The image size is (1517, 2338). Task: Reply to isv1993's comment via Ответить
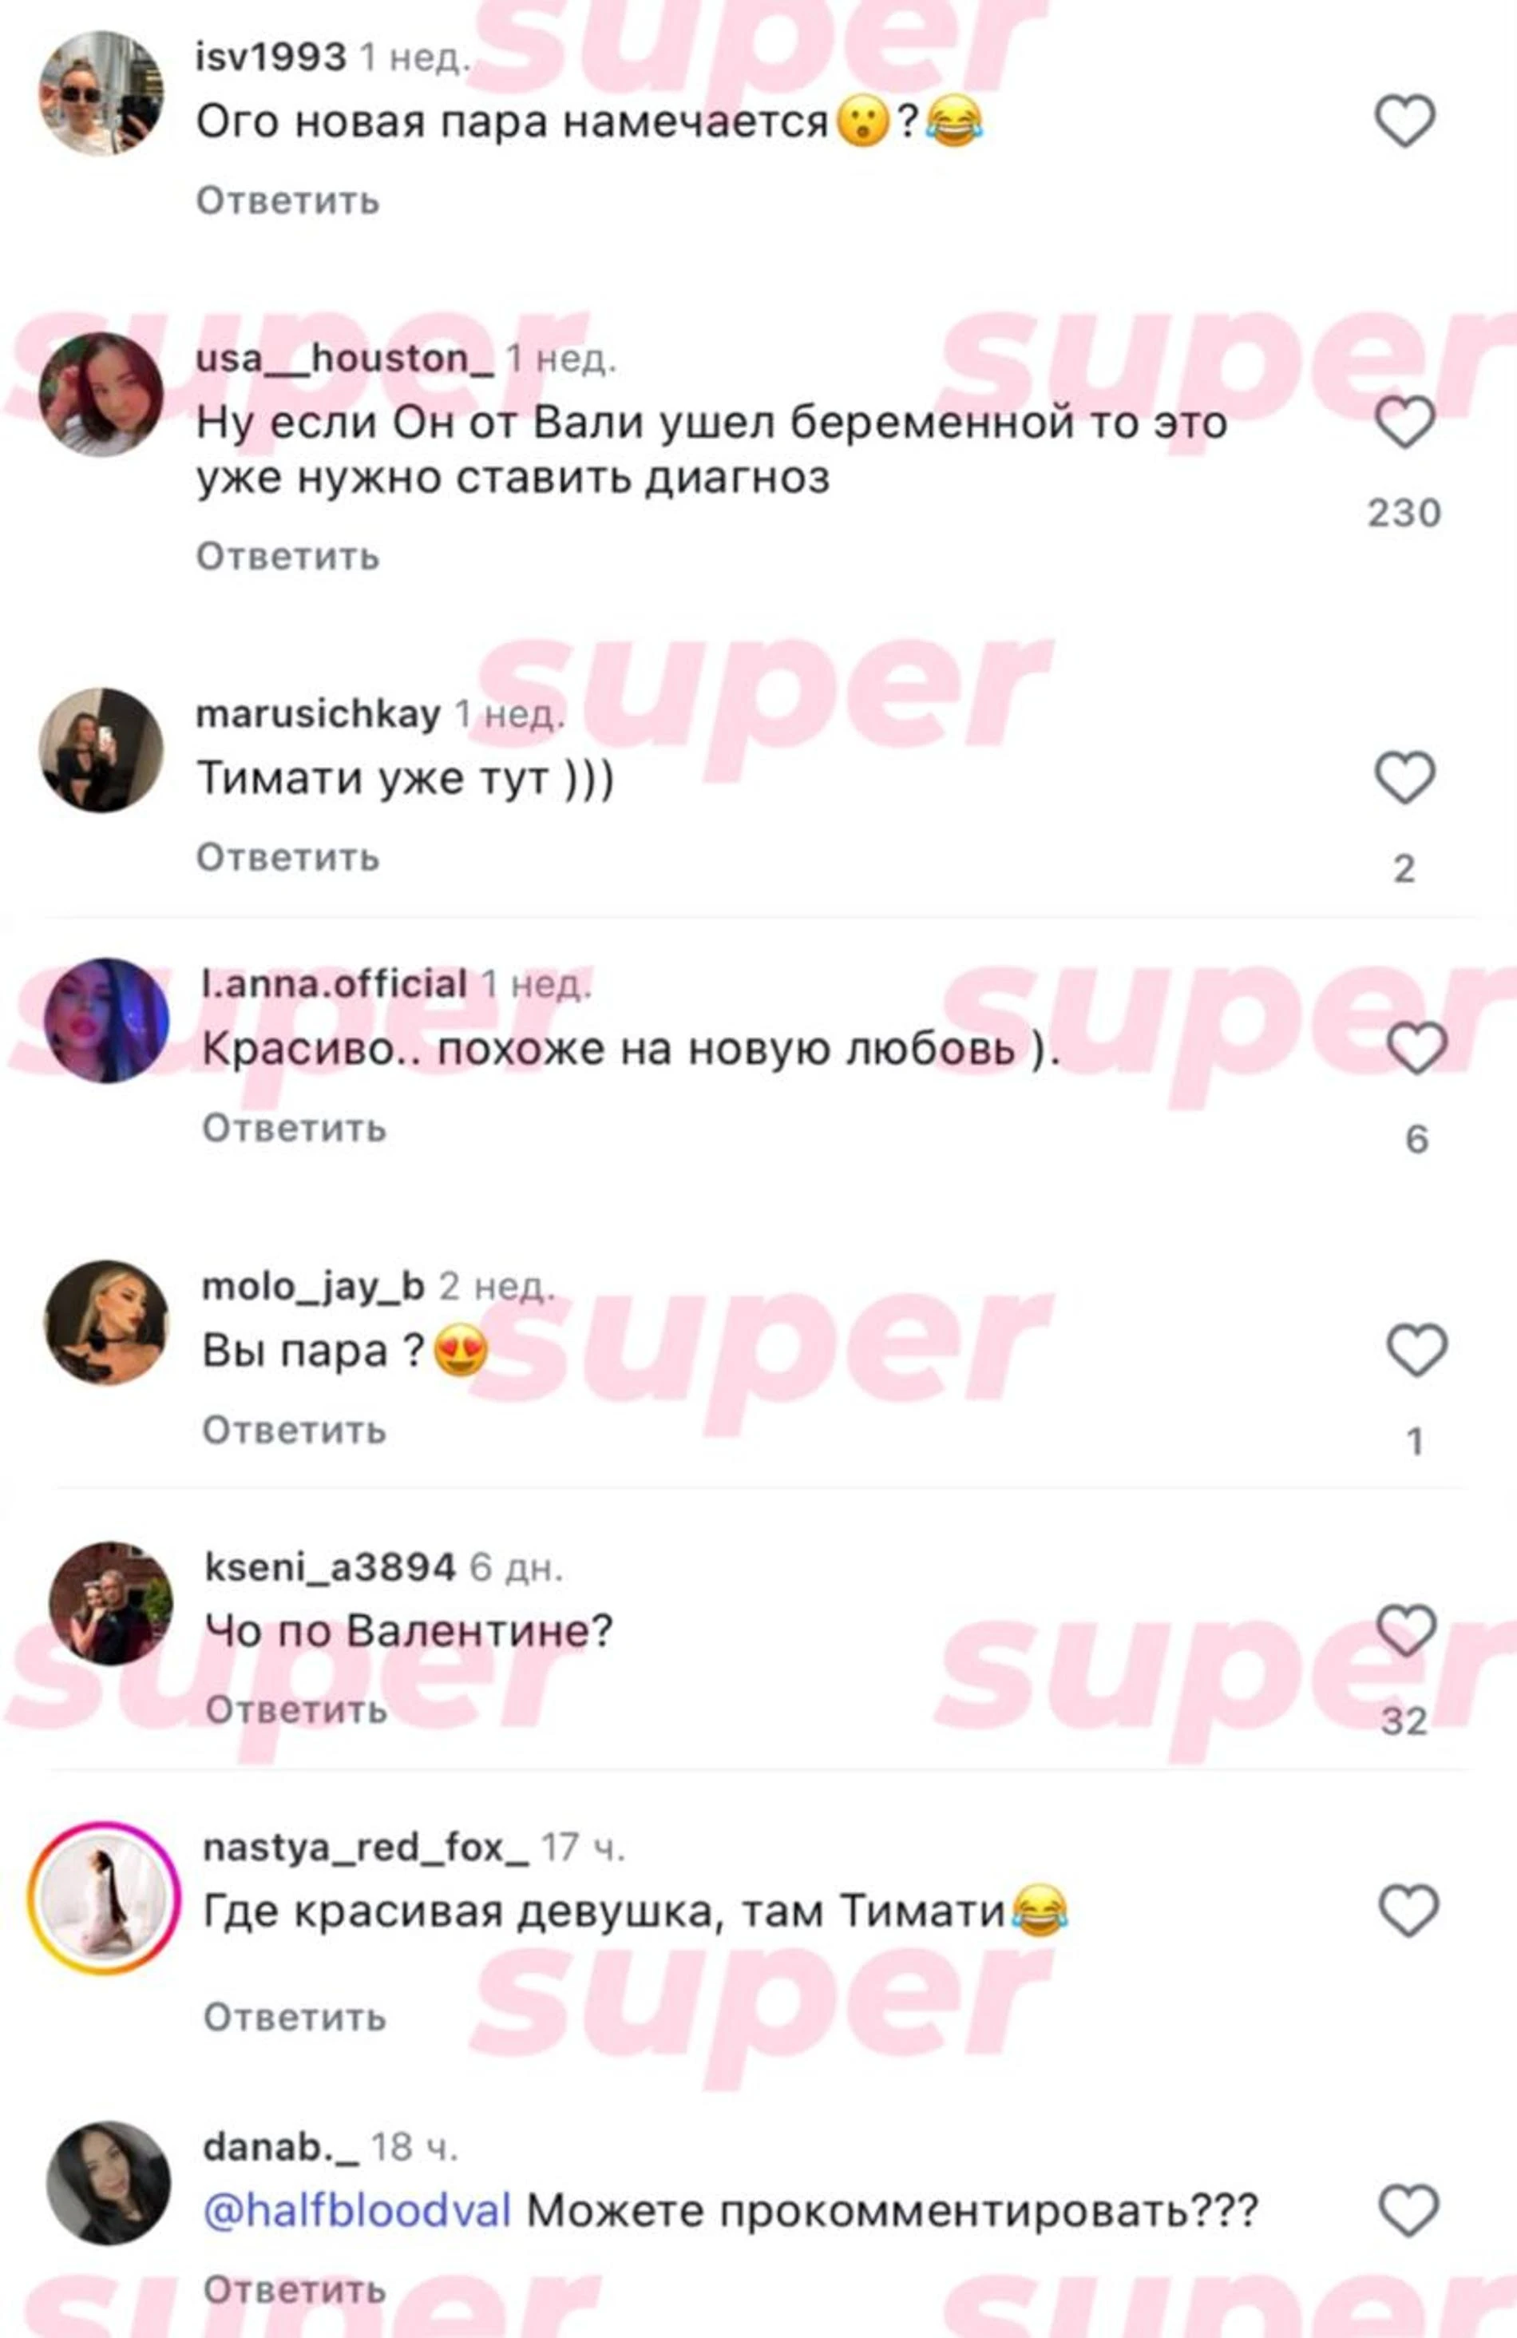tap(287, 201)
